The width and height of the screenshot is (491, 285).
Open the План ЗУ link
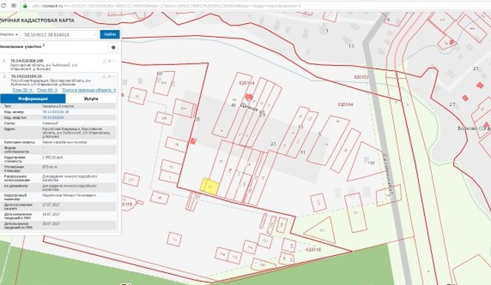click(x=22, y=90)
